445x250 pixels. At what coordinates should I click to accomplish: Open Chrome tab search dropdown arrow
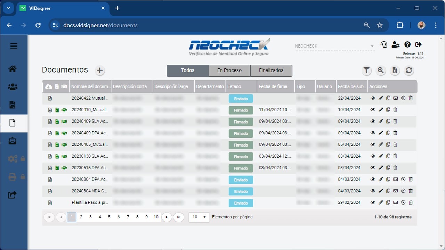coord(8,8)
